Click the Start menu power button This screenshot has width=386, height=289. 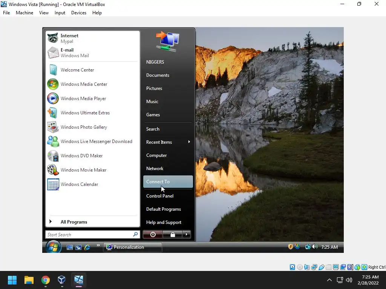(153, 234)
